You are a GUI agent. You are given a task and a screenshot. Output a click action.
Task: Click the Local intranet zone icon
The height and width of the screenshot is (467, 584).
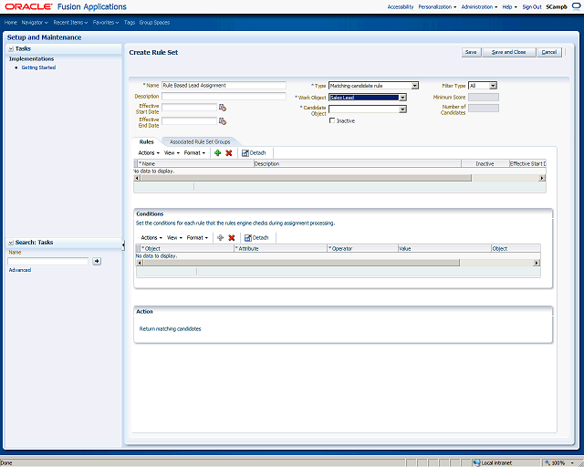pyautogui.click(x=476, y=462)
